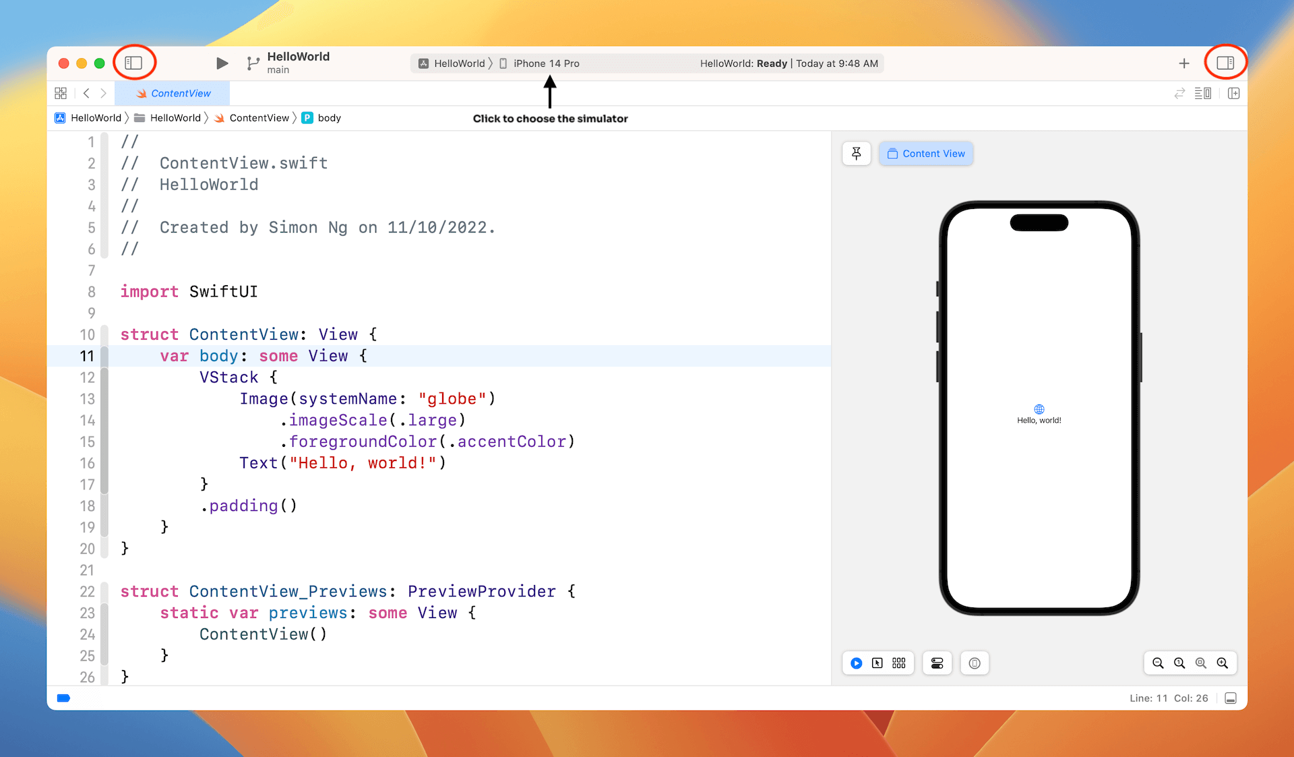
Task: Expand the body breadcrumb jump bar item
Action: coord(328,117)
